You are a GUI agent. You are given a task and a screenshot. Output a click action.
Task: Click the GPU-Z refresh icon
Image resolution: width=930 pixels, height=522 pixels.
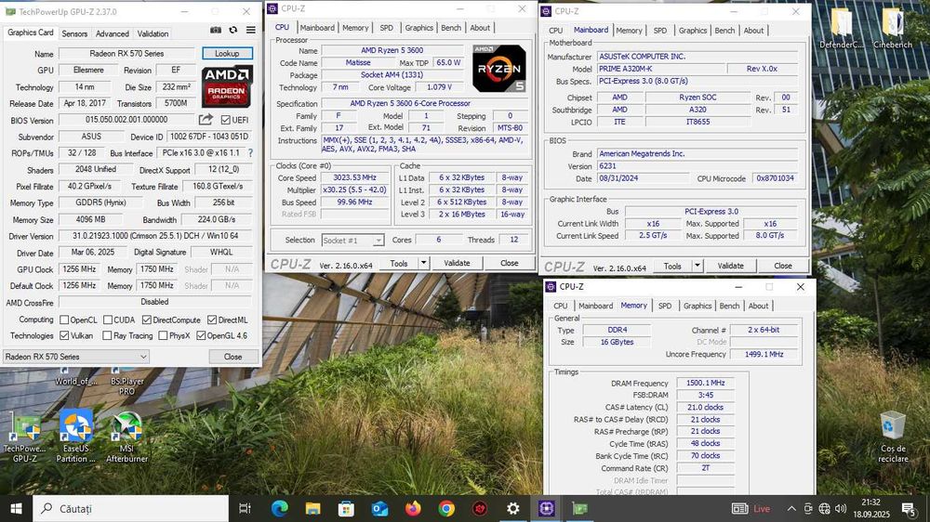pyautogui.click(x=233, y=31)
